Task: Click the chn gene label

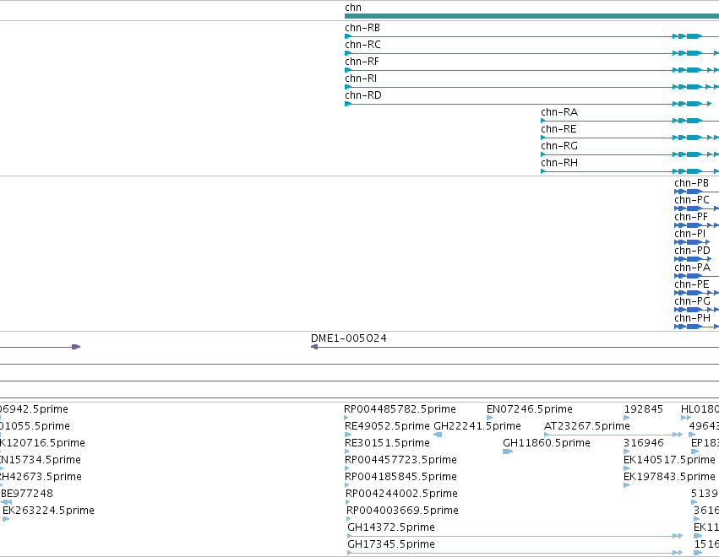Action: coord(353,8)
